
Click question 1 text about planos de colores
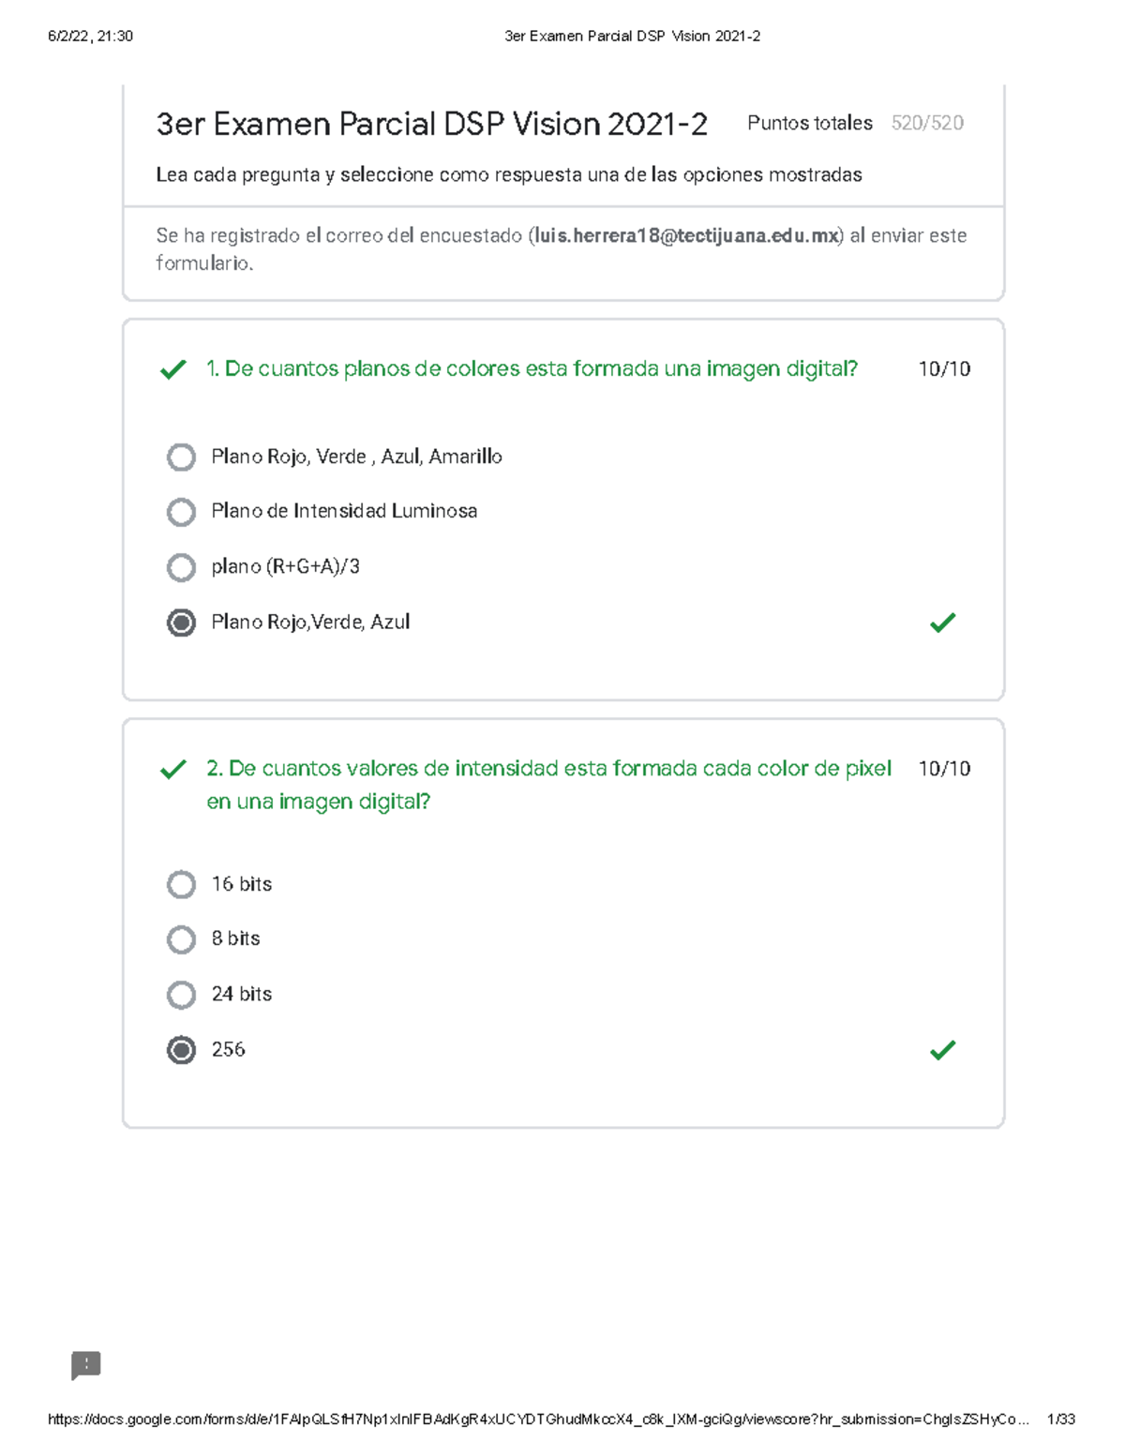(x=532, y=369)
